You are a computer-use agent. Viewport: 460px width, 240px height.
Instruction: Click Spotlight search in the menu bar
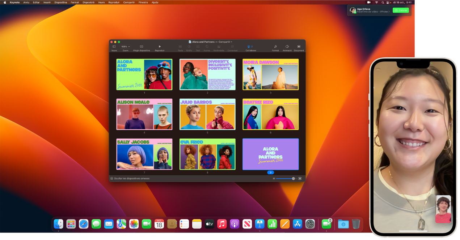pyautogui.click(x=382, y=3)
